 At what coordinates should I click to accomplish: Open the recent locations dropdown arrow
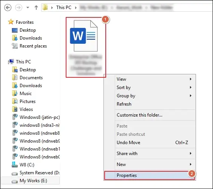tap(28, 8)
